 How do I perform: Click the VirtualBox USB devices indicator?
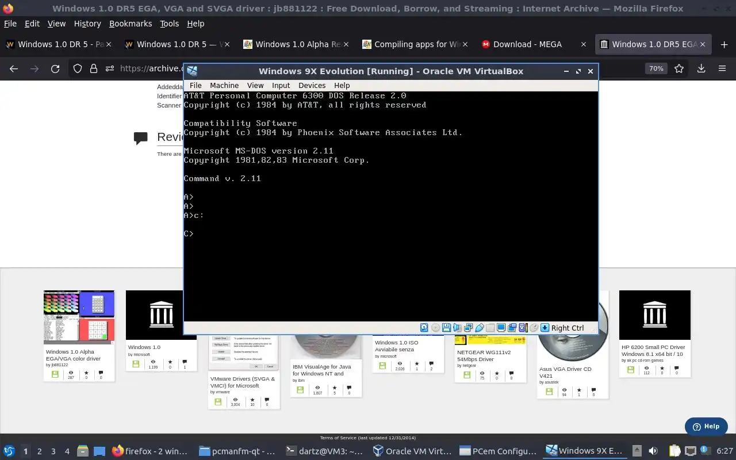[479, 328]
